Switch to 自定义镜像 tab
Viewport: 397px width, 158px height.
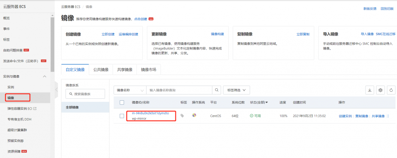pos(75,70)
